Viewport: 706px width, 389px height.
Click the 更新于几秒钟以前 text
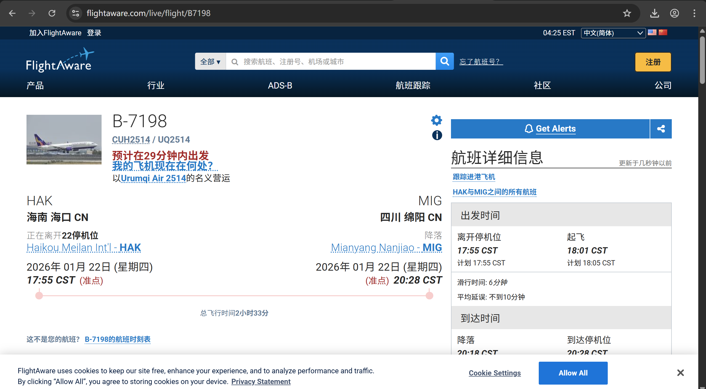coord(645,163)
